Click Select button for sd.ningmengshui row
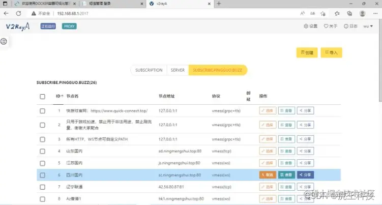 [268, 151]
